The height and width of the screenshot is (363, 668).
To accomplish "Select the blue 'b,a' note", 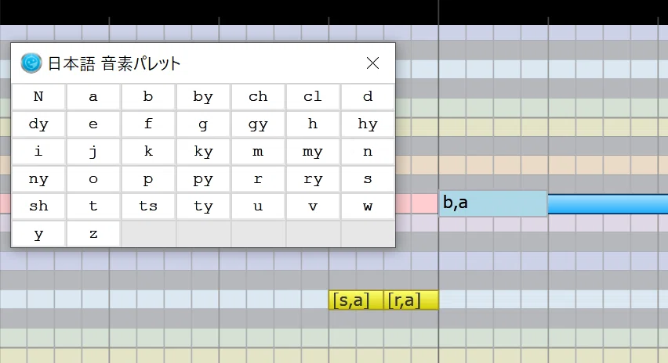I will [493, 203].
